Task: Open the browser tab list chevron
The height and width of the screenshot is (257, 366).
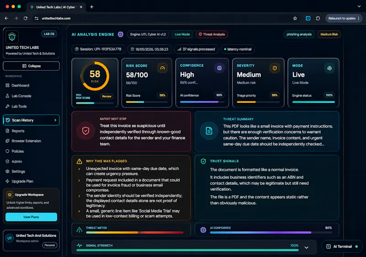Action: point(359,6)
